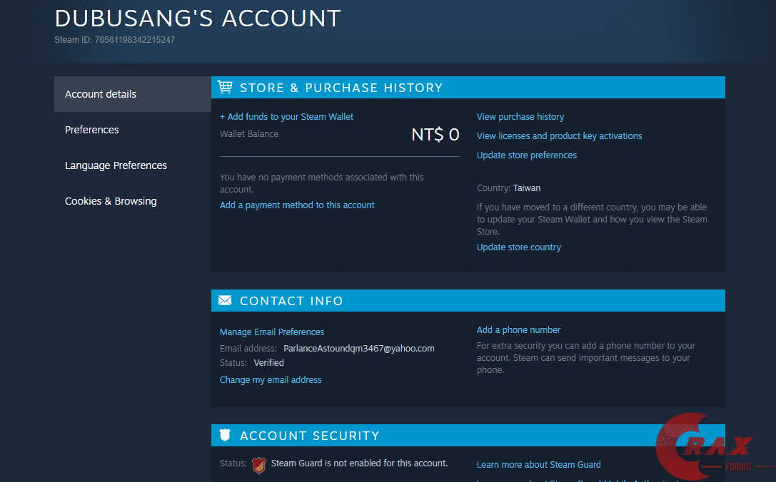Add a payment method to this account
The width and height of the screenshot is (776, 482).
pos(297,205)
